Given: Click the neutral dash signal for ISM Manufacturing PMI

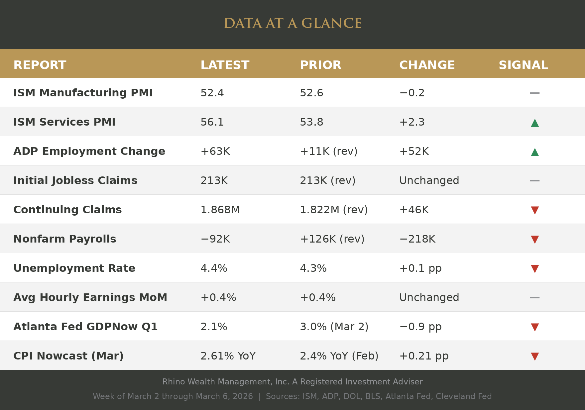Looking at the screenshot, I should pyautogui.click(x=534, y=93).
